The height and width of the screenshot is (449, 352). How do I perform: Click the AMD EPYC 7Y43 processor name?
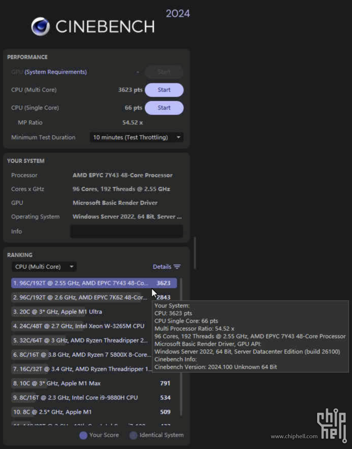tap(122, 175)
